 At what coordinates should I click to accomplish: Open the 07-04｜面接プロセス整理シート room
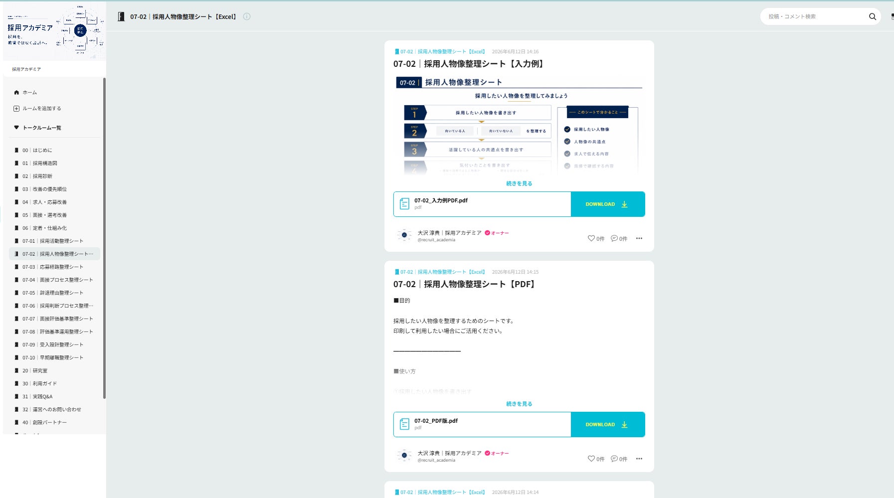click(54, 280)
